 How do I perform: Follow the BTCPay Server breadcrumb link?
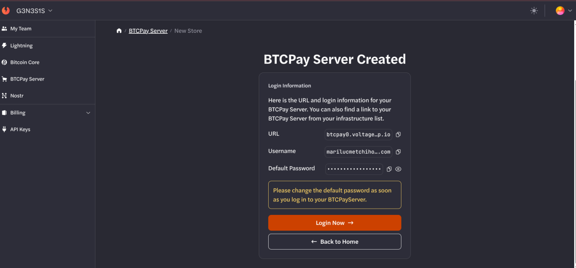pyautogui.click(x=148, y=31)
